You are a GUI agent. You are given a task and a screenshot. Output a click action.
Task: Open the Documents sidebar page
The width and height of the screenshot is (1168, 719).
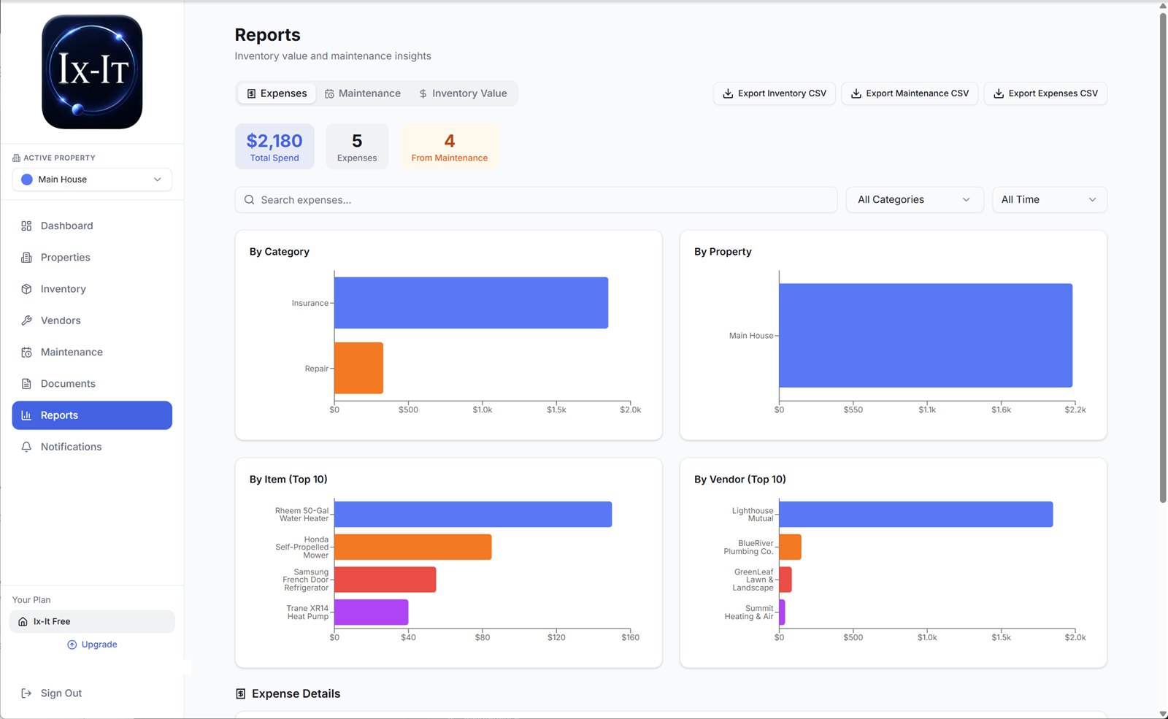(x=92, y=384)
